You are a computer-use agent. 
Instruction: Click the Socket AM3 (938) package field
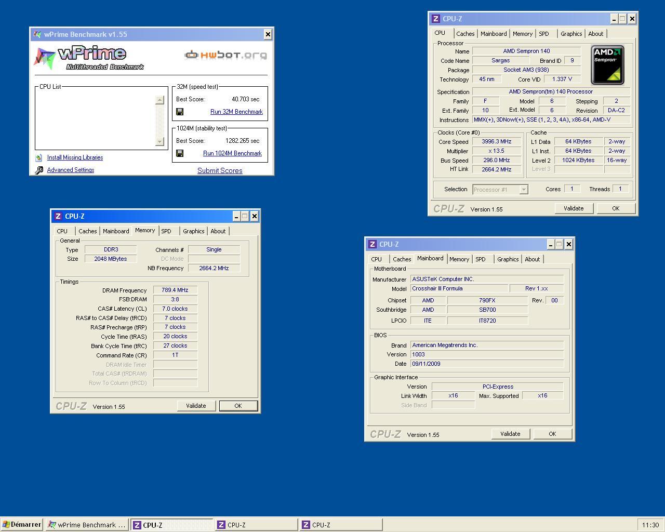(526, 70)
